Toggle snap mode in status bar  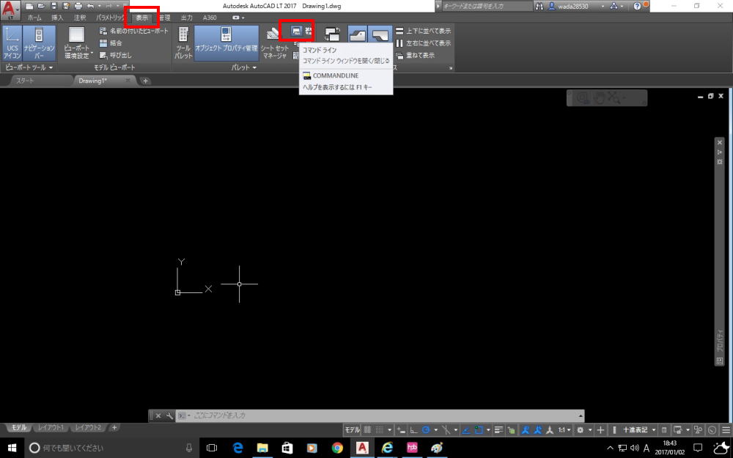click(x=380, y=430)
